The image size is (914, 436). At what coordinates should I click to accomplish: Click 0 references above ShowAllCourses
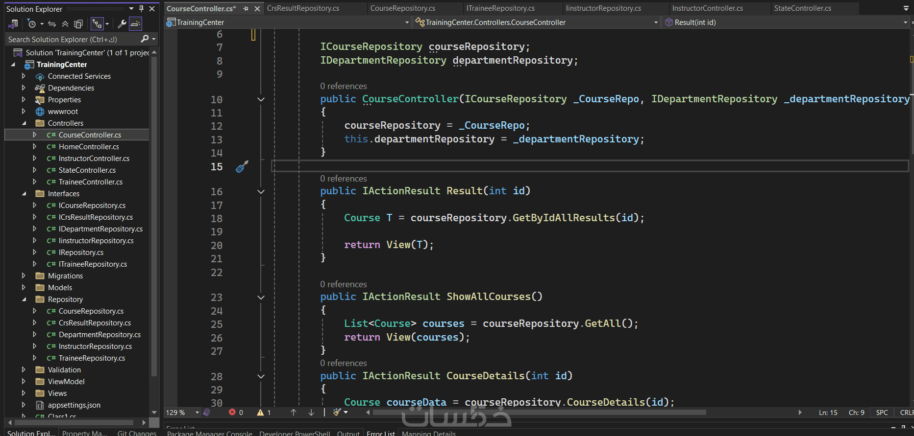(343, 284)
